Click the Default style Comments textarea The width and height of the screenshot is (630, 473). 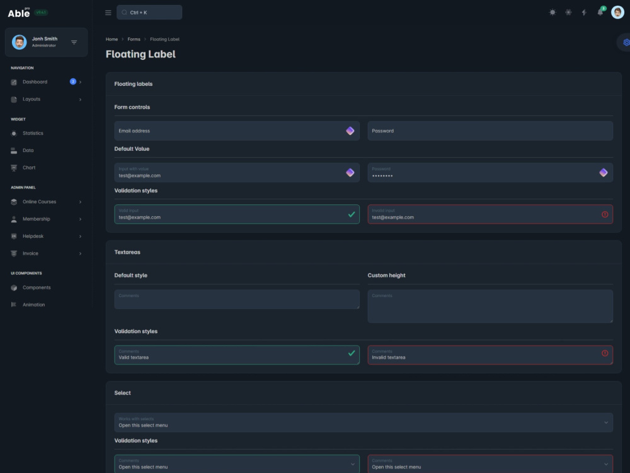pos(237,299)
